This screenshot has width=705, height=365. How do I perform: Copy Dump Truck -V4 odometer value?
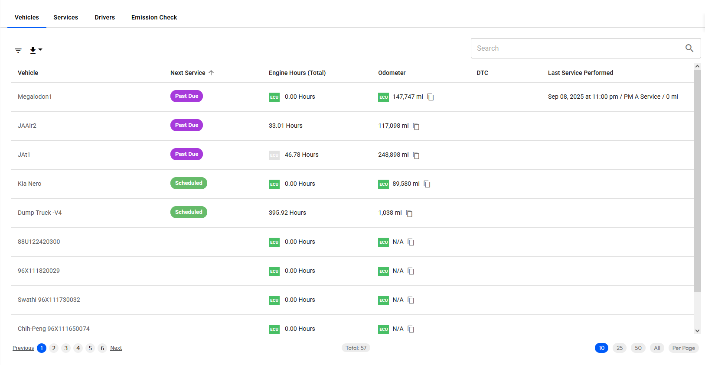point(409,213)
